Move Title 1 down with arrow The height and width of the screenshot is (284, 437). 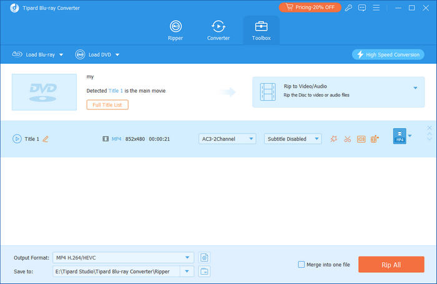430,139
